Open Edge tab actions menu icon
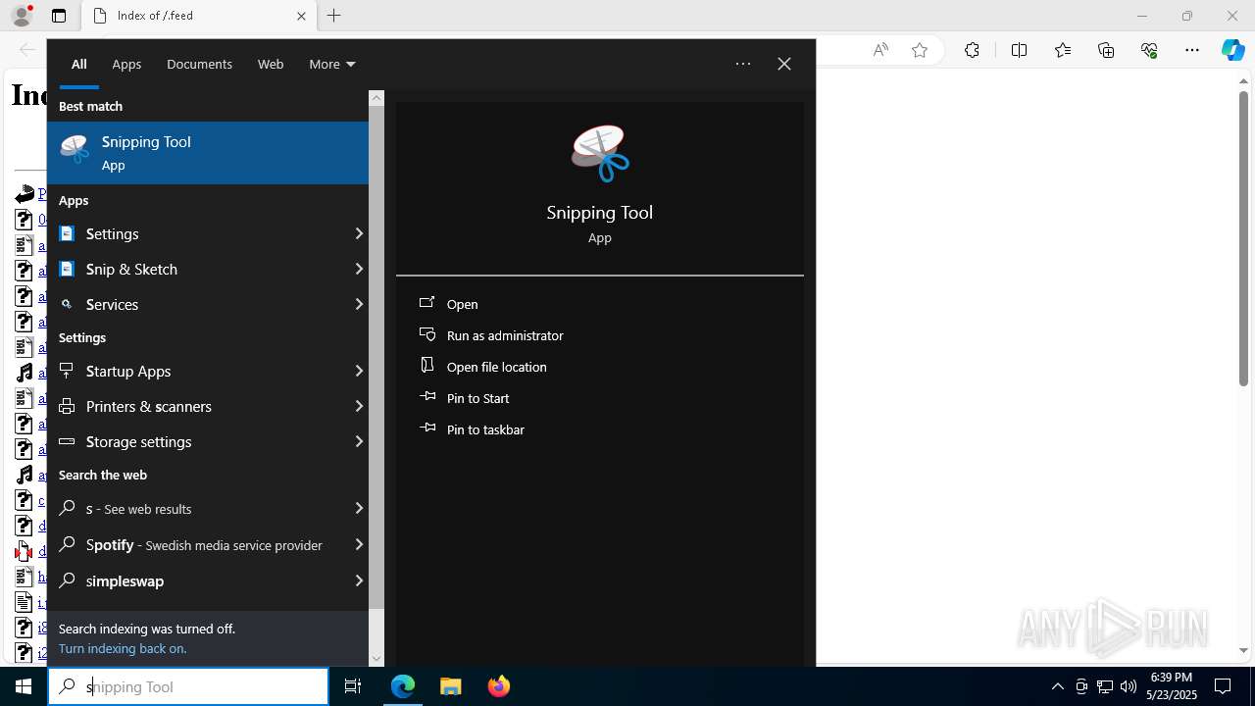Viewport: 1255px width, 706px height. (59, 16)
